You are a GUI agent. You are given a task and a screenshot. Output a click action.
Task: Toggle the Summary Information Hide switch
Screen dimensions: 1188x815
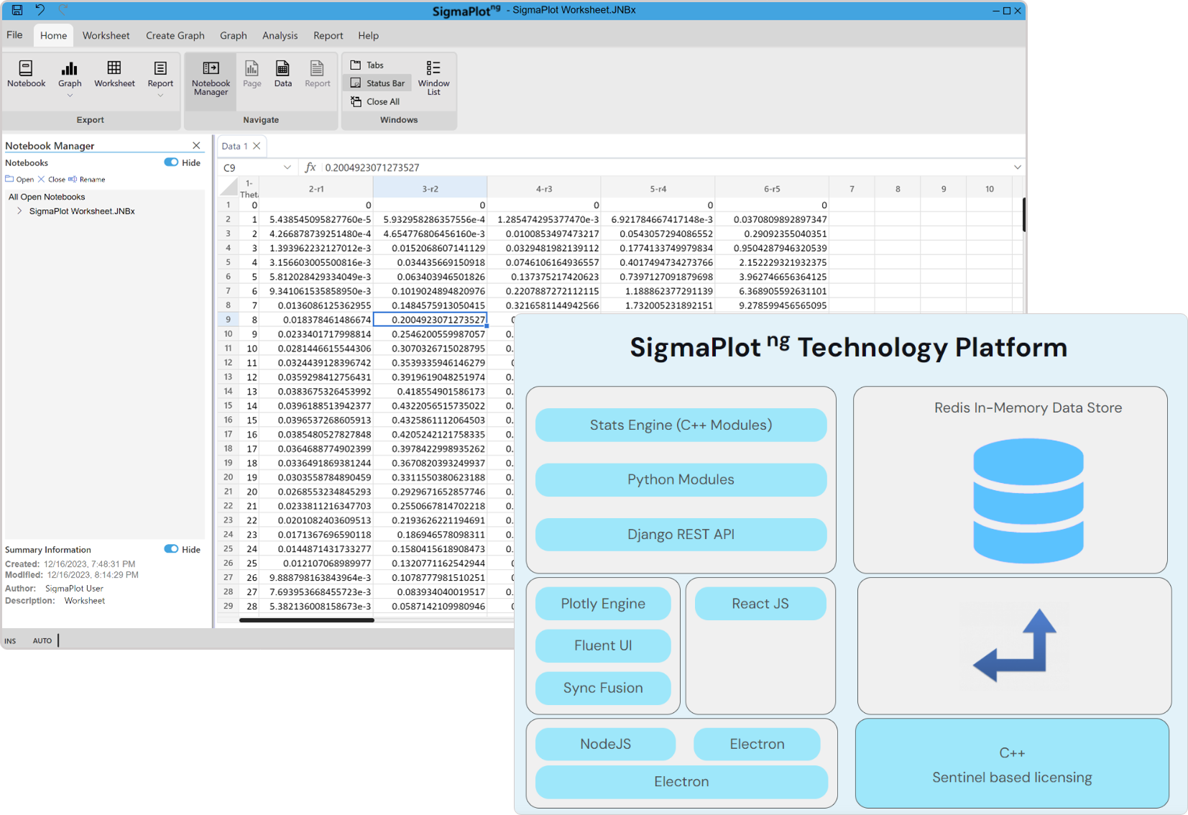(x=171, y=549)
